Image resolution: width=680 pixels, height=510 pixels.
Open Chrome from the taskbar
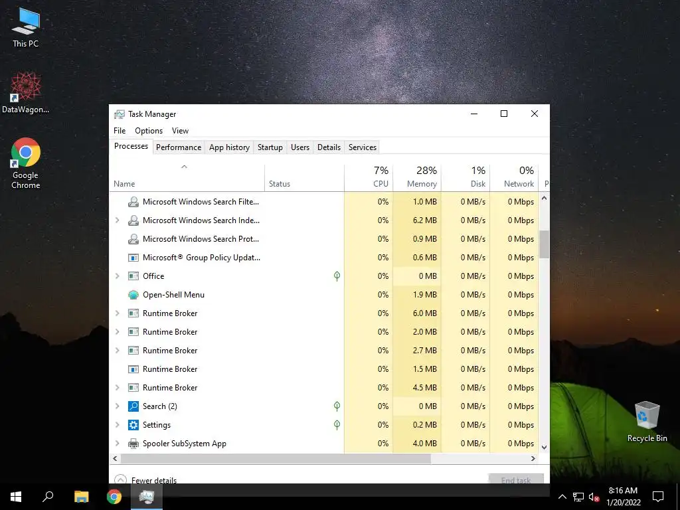pyautogui.click(x=114, y=497)
